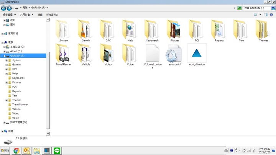This screenshot has height=155, width=276.
Task: Select TravelPlanner in the folder tree
Action: click(20, 104)
